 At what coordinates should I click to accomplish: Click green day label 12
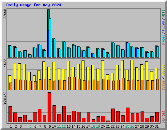(x=64, y=126)
